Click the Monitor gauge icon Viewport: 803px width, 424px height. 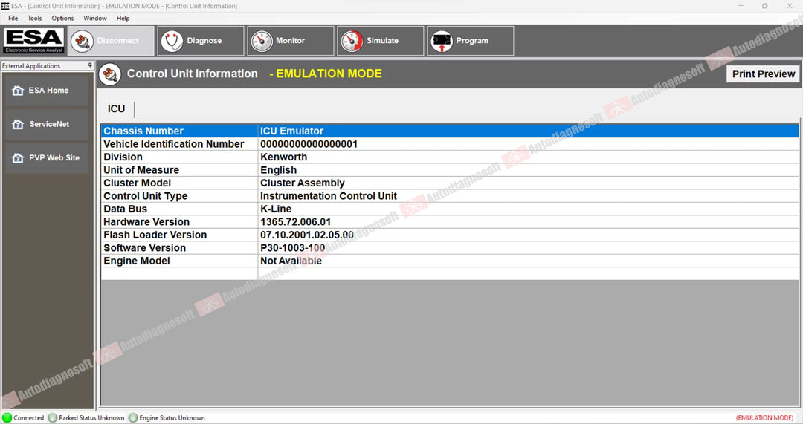pyautogui.click(x=262, y=41)
